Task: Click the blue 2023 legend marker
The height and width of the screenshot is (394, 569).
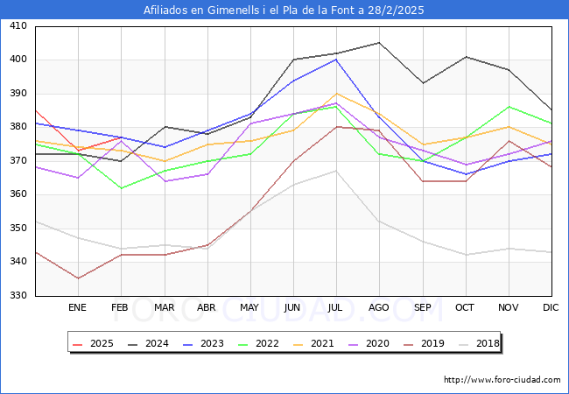Action: 188,344
